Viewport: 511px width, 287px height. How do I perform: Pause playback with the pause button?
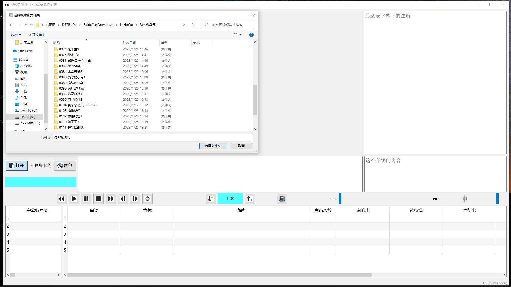click(86, 199)
